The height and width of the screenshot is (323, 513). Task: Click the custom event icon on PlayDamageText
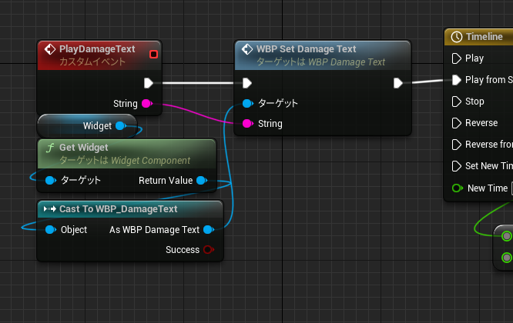click(x=50, y=49)
